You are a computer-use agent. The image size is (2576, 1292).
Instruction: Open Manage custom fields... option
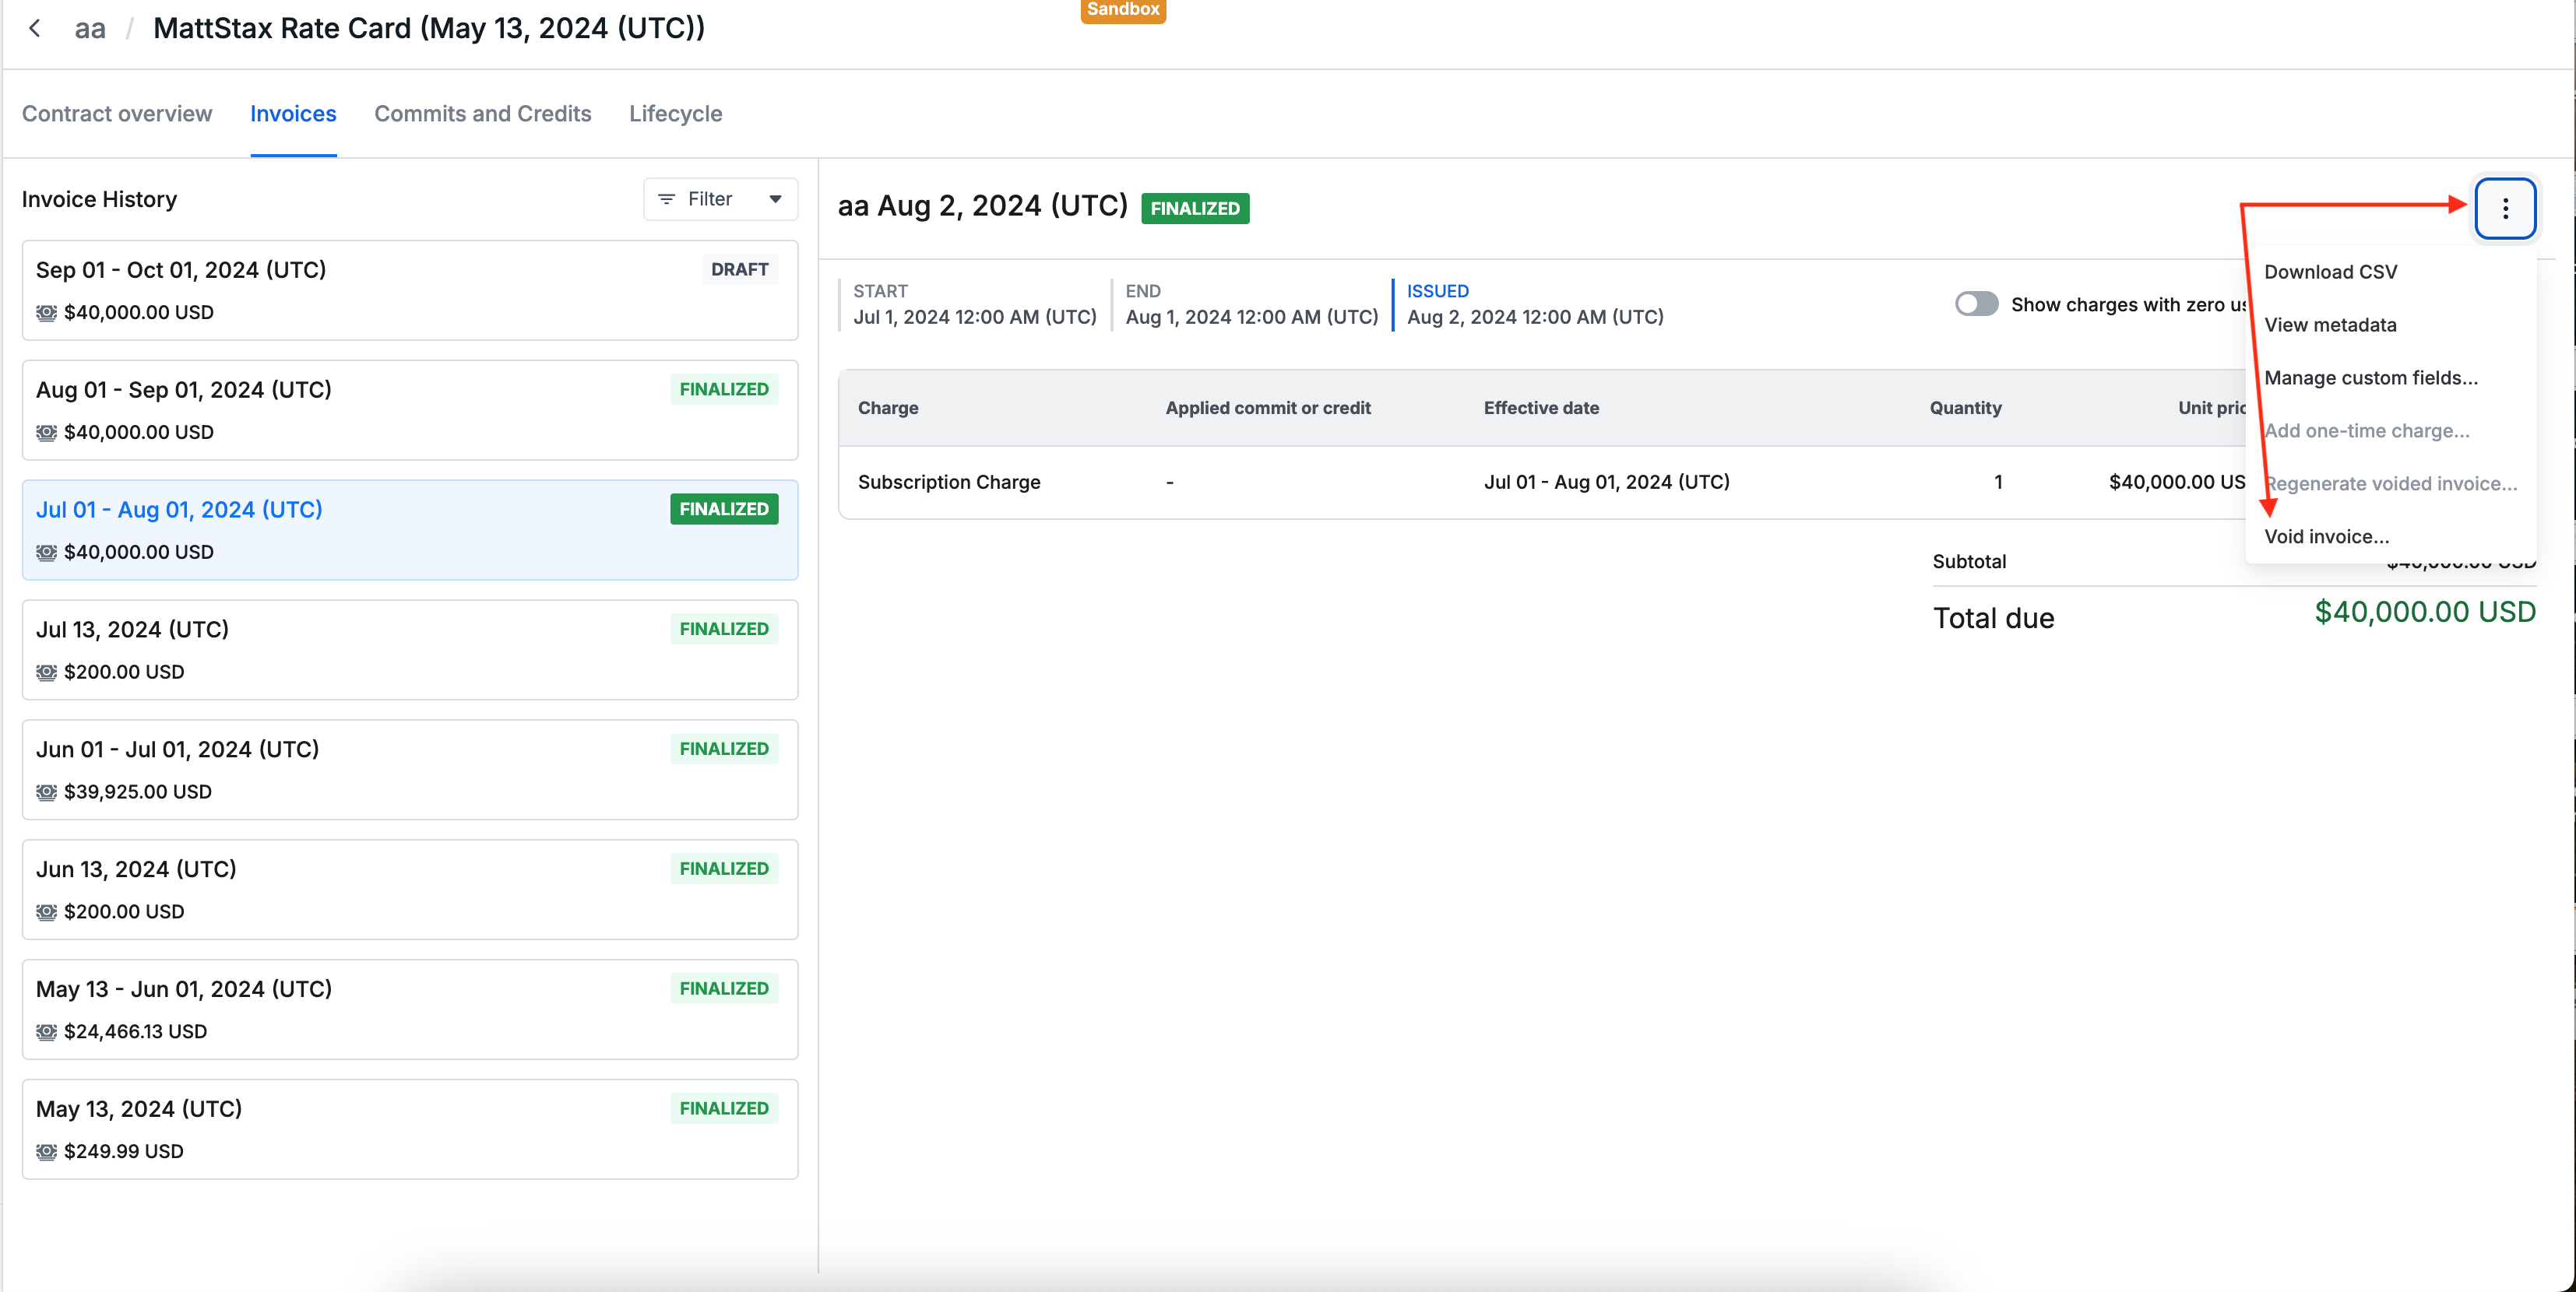pos(2370,377)
